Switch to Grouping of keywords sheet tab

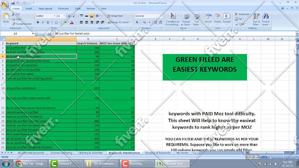158,153
